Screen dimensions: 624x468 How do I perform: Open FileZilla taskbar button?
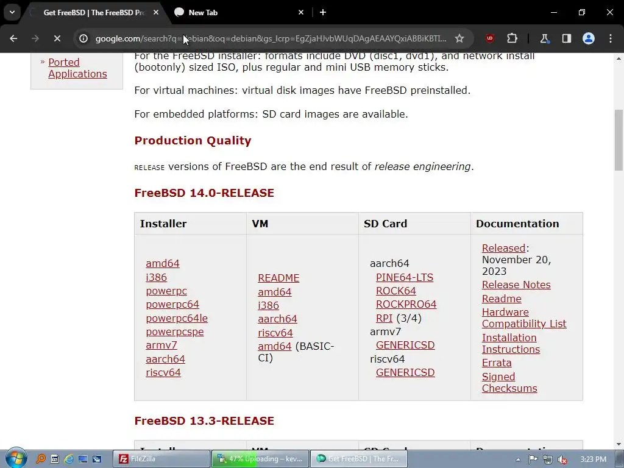[161, 459]
